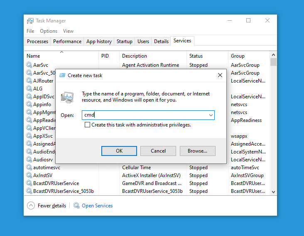Click the Browse... button
Screen dimensions: 304x236
click(x=197, y=151)
